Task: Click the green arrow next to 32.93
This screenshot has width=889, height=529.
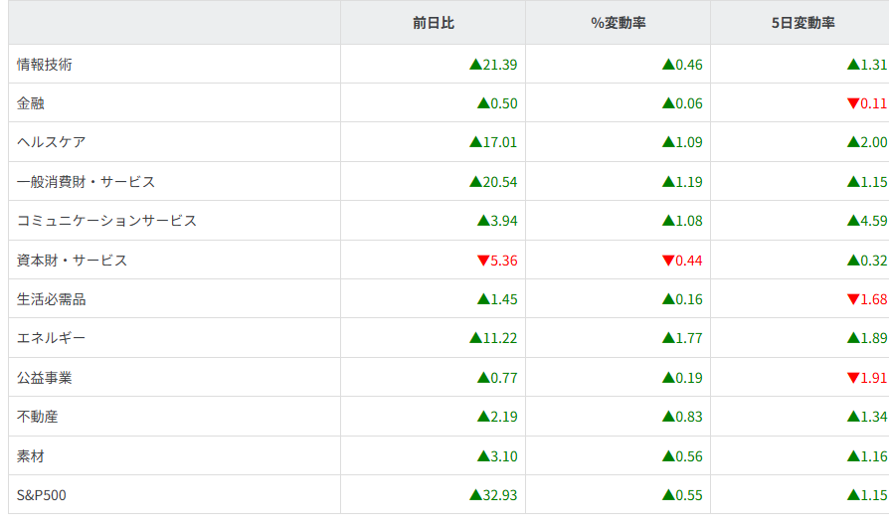Action: pos(475,495)
